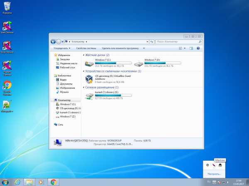Image resolution: width=249 pixels, height=186 pixels.
Task: Click the round gray icon in tray popup
Action: click(x=207, y=165)
